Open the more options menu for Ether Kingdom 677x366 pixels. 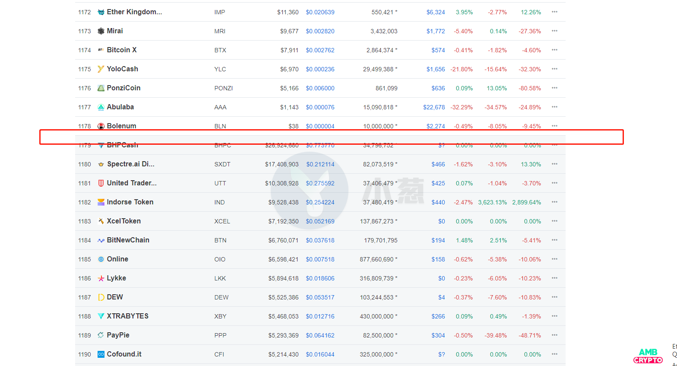555,12
